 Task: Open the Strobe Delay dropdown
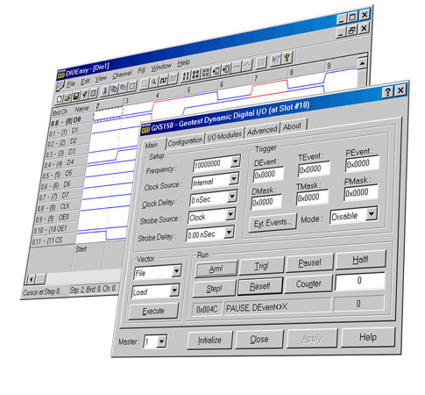[x=229, y=233]
